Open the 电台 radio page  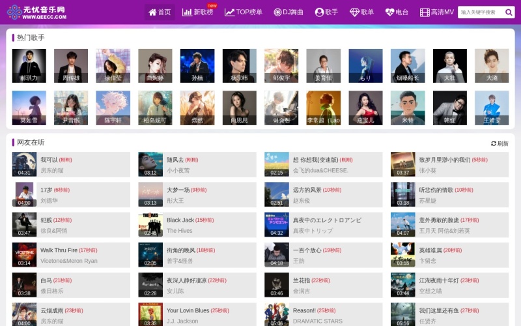(x=397, y=12)
